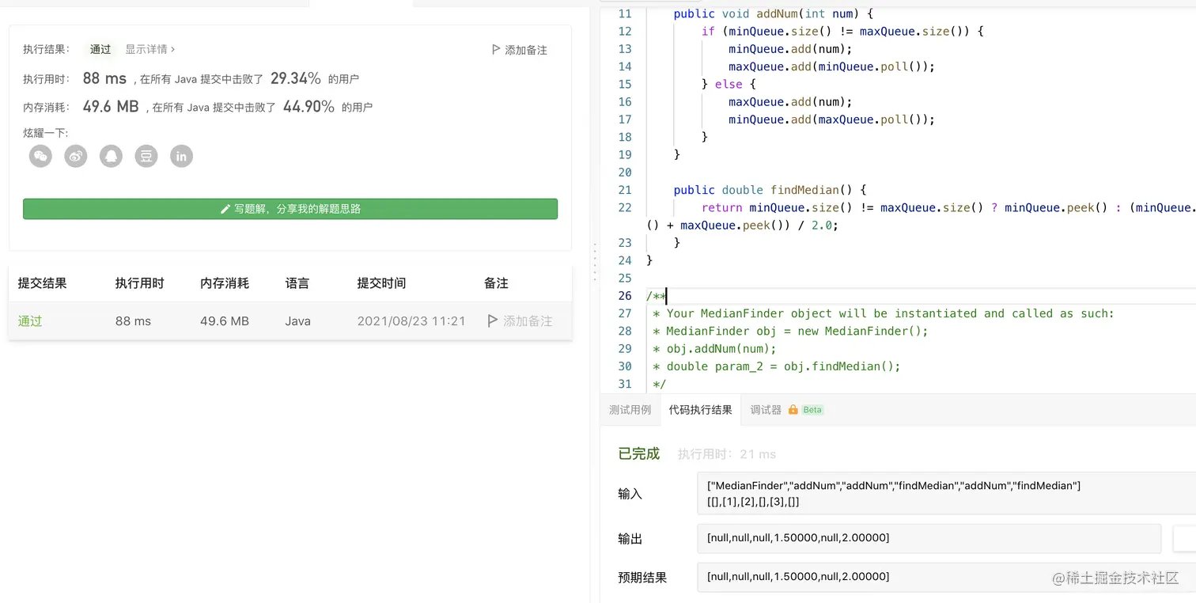
Task: Click code line 'public void addNum(int num) {'
Action: [x=774, y=14]
